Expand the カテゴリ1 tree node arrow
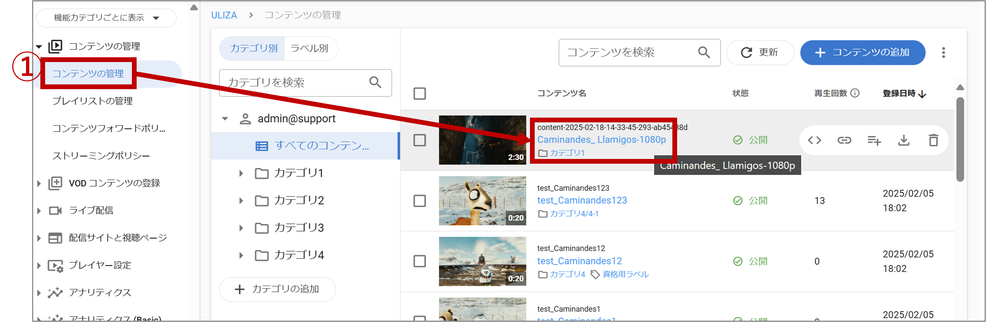 (241, 173)
